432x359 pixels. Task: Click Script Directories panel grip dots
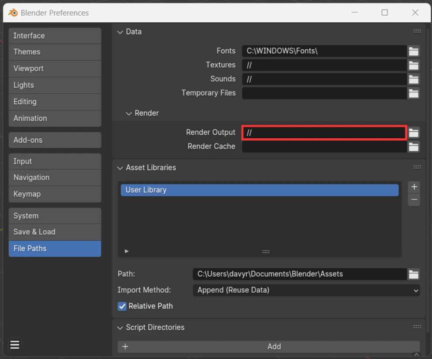point(417,327)
